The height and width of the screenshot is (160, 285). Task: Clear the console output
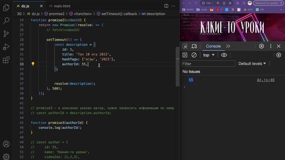[x=194, y=55]
